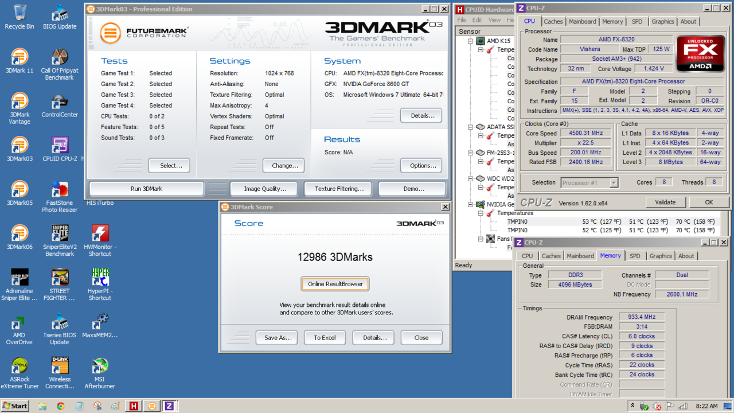The width and height of the screenshot is (734, 413).
Task: Collapse the FM-25S3 drive node
Action: point(471,153)
